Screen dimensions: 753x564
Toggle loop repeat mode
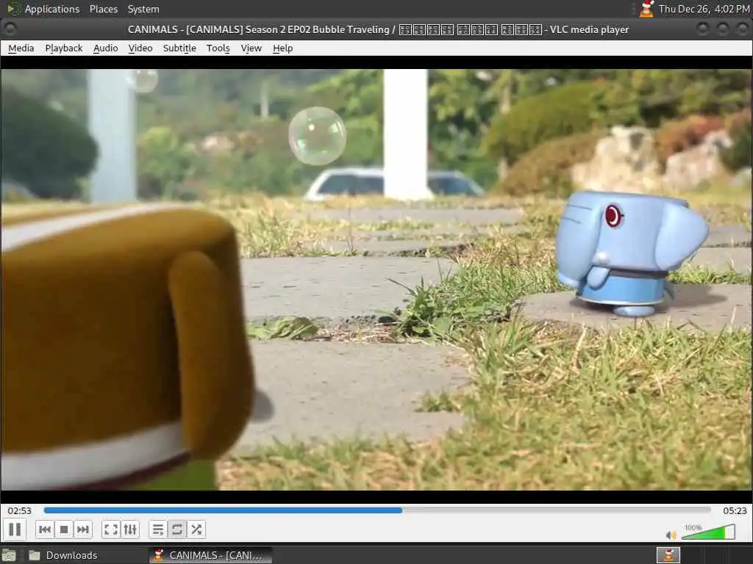(176, 529)
